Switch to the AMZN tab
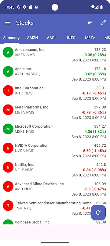This screenshot has width=110, height=246. point(32,38)
